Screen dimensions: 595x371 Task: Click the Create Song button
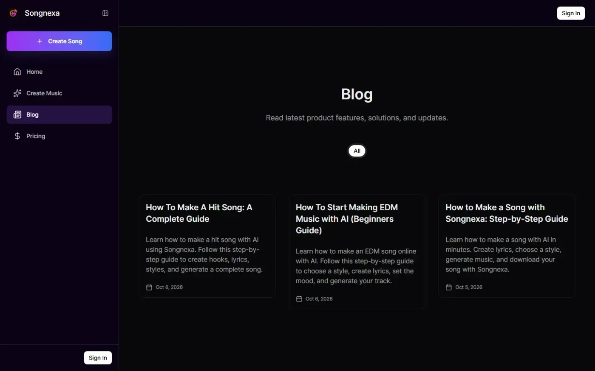(x=59, y=41)
